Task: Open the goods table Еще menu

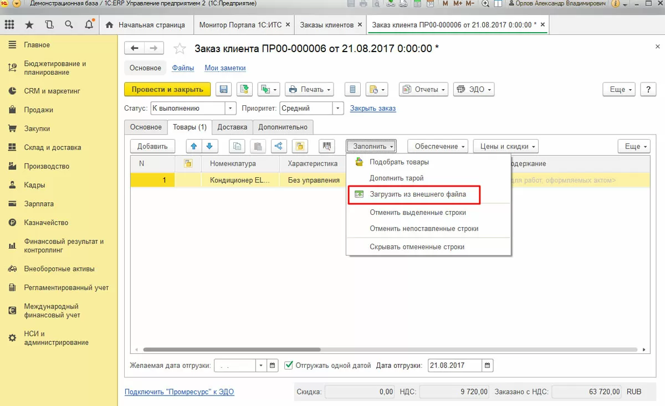Action: tap(634, 146)
